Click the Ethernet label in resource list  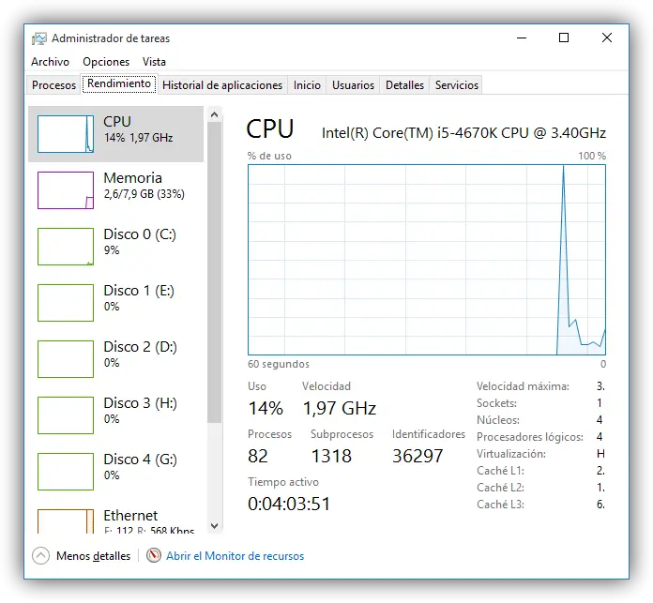[x=130, y=516]
